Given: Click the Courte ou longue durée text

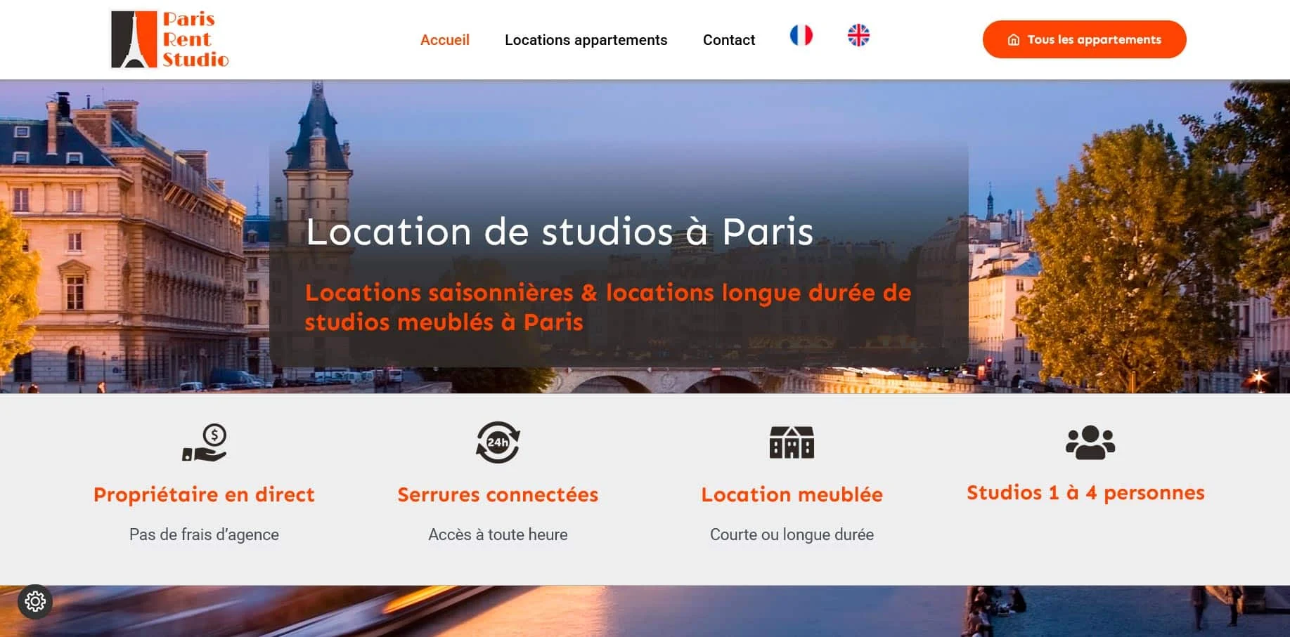Looking at the screenshot, I should pyautogui.click(x=792, y=534).
